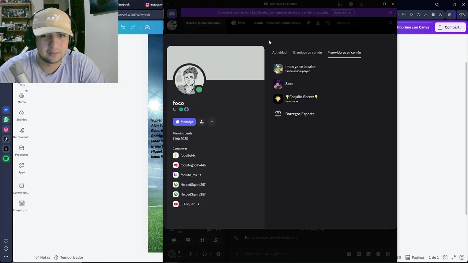This screenshot has width=468, height=263.
Task: Click the Mensaje button
Action: (x=184, y=122)
